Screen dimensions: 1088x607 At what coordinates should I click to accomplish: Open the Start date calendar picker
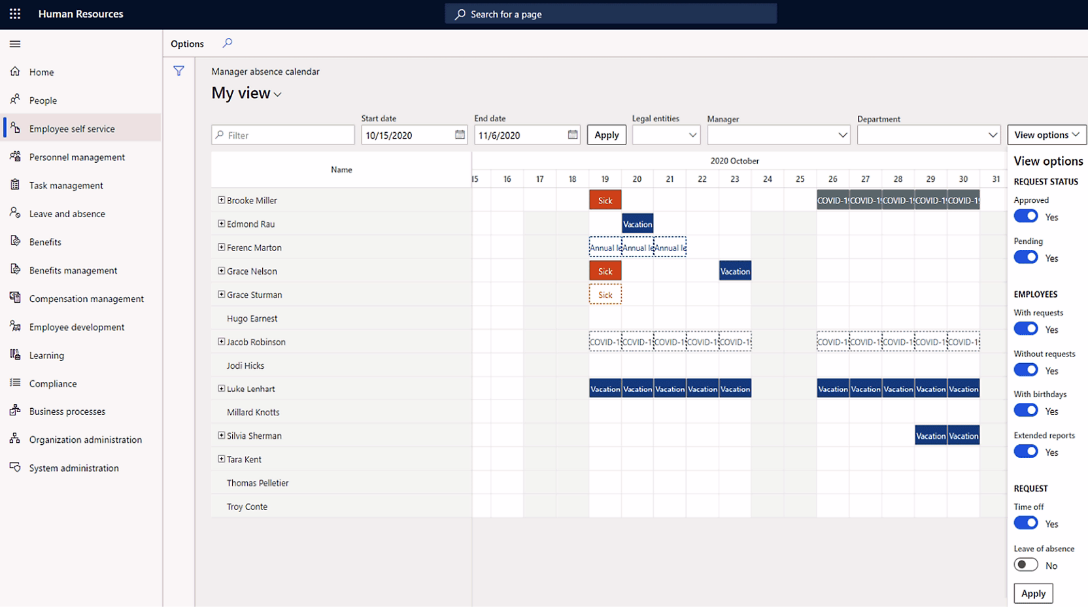pyautogui.click(x=460, y=135)
